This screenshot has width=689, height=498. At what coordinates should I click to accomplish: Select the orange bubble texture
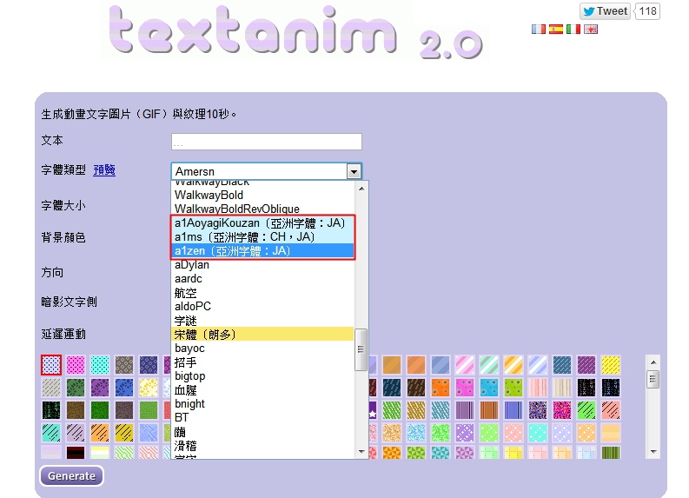[x=441, y=388]
